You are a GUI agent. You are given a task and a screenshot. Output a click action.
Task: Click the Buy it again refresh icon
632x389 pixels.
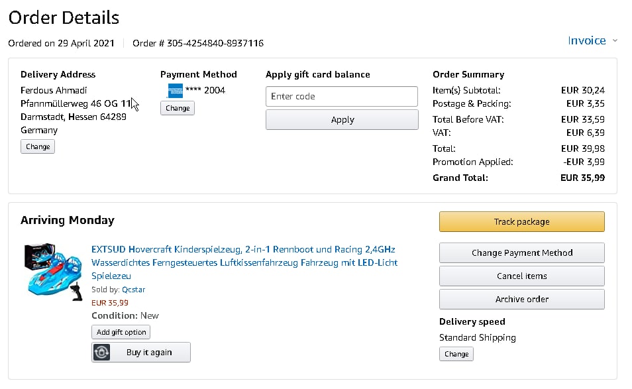102,353
